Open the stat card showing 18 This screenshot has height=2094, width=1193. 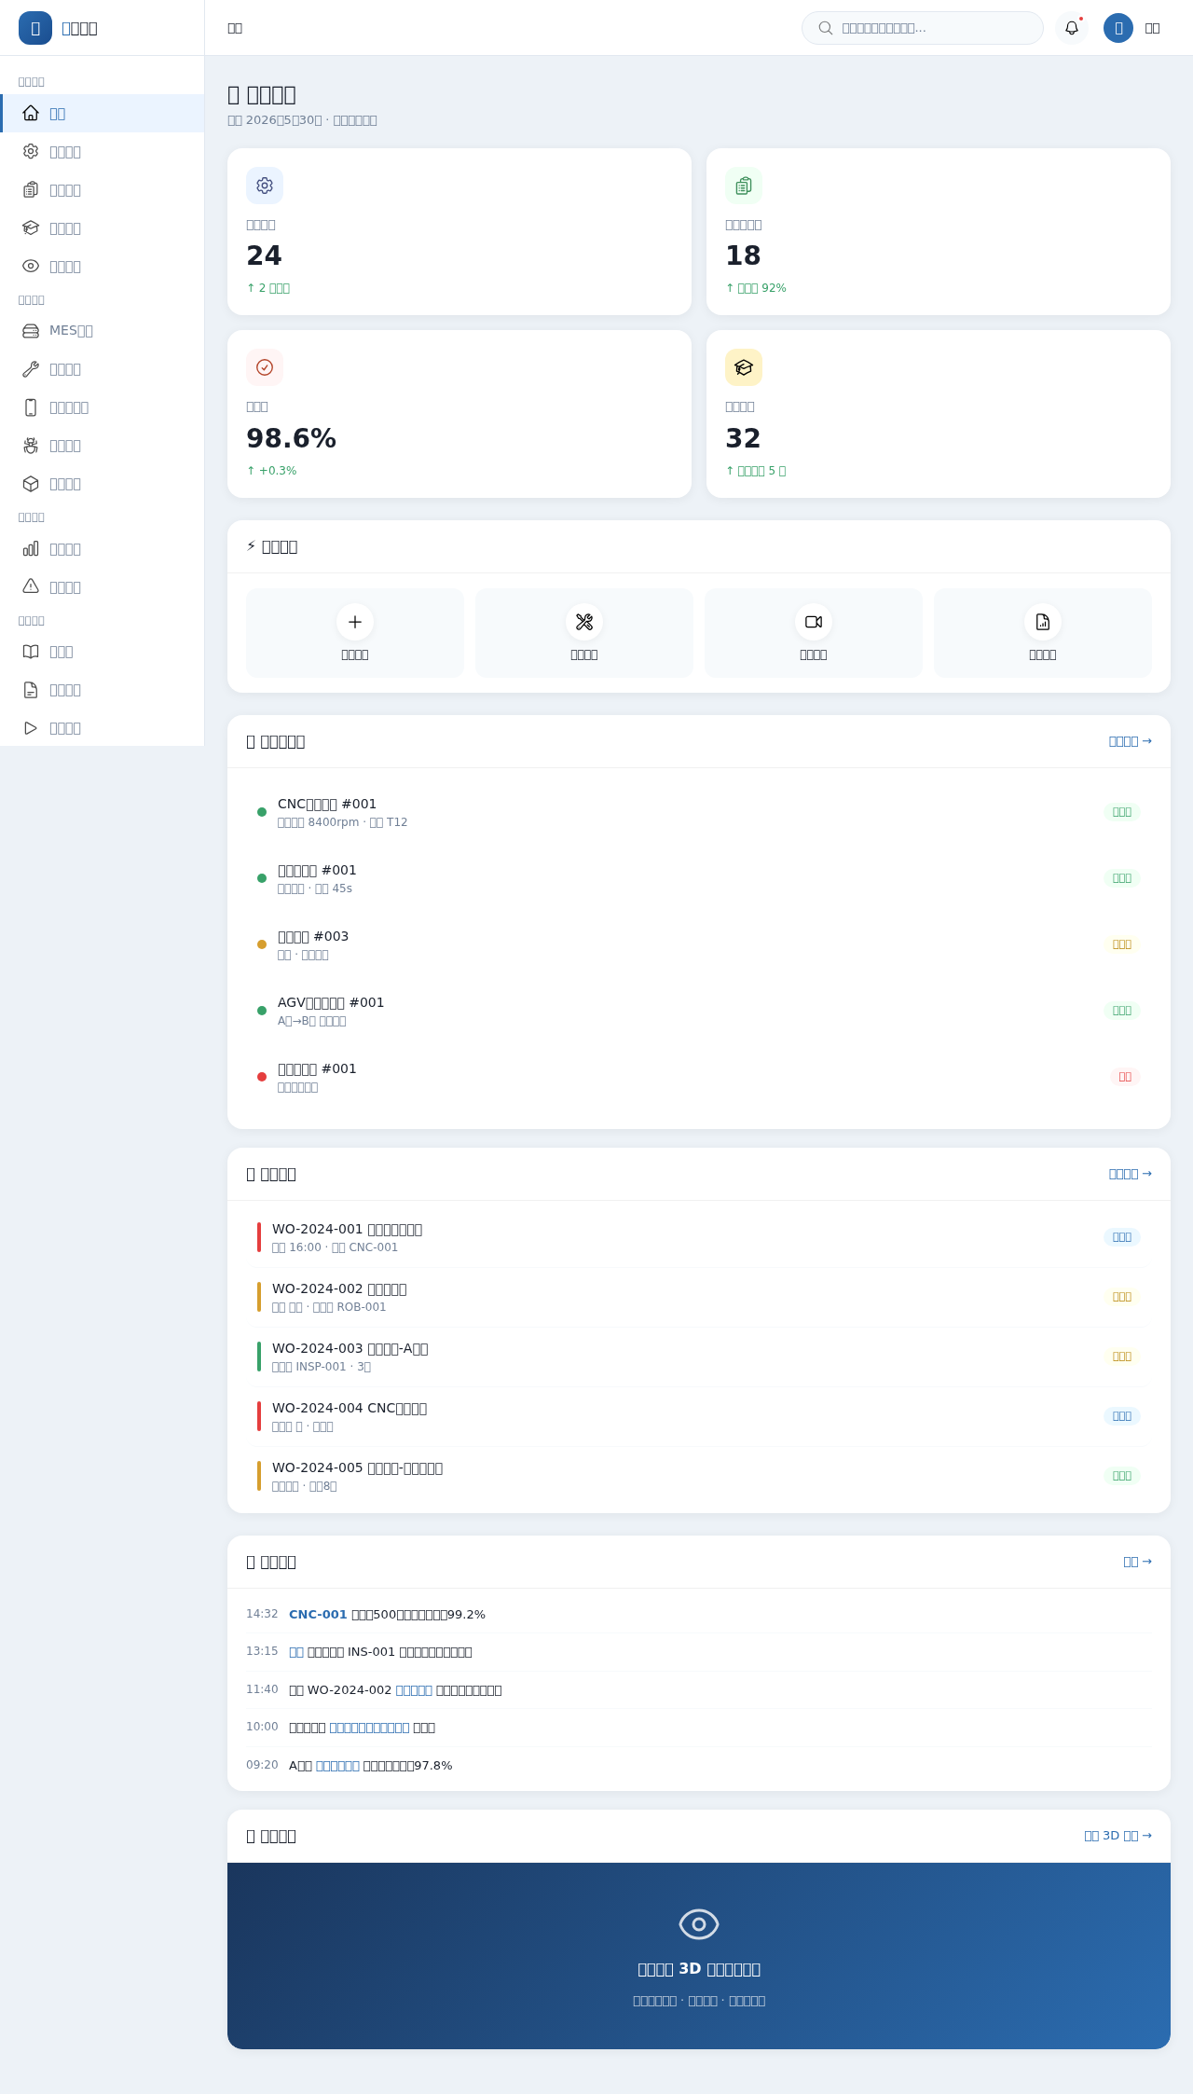pos(939,231)
